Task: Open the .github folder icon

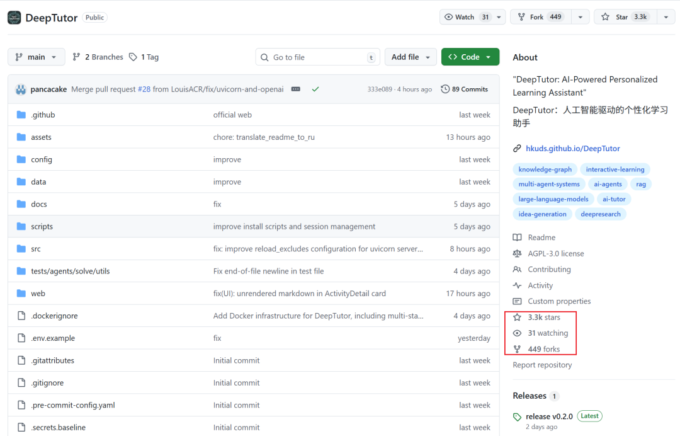Action: click(x=21, y=115)
